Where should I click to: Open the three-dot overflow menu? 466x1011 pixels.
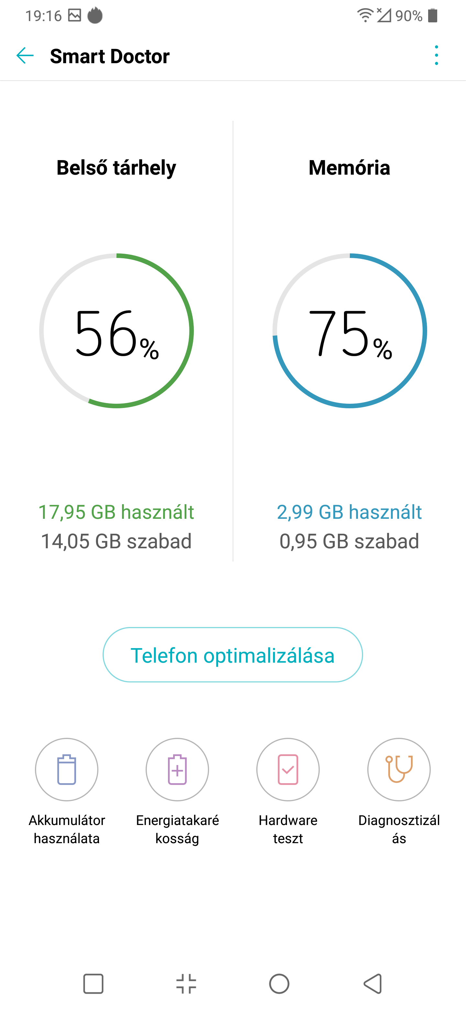[436, 55]
